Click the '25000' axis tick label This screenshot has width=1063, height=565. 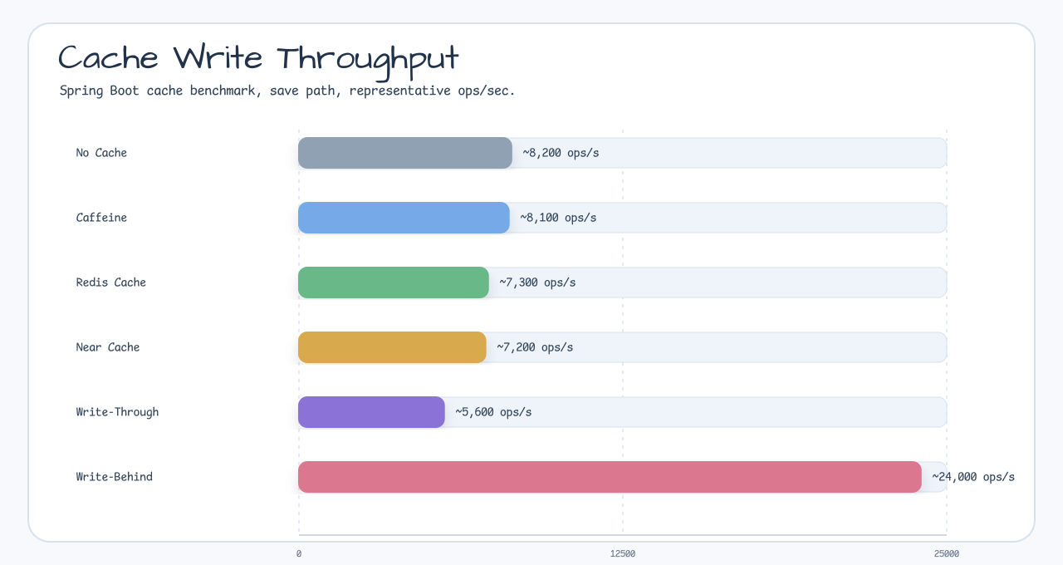click(x=947, y=553)
